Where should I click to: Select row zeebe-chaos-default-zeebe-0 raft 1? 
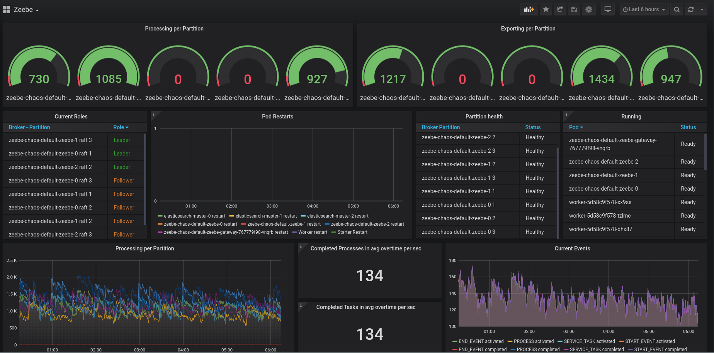coord(73,154)
